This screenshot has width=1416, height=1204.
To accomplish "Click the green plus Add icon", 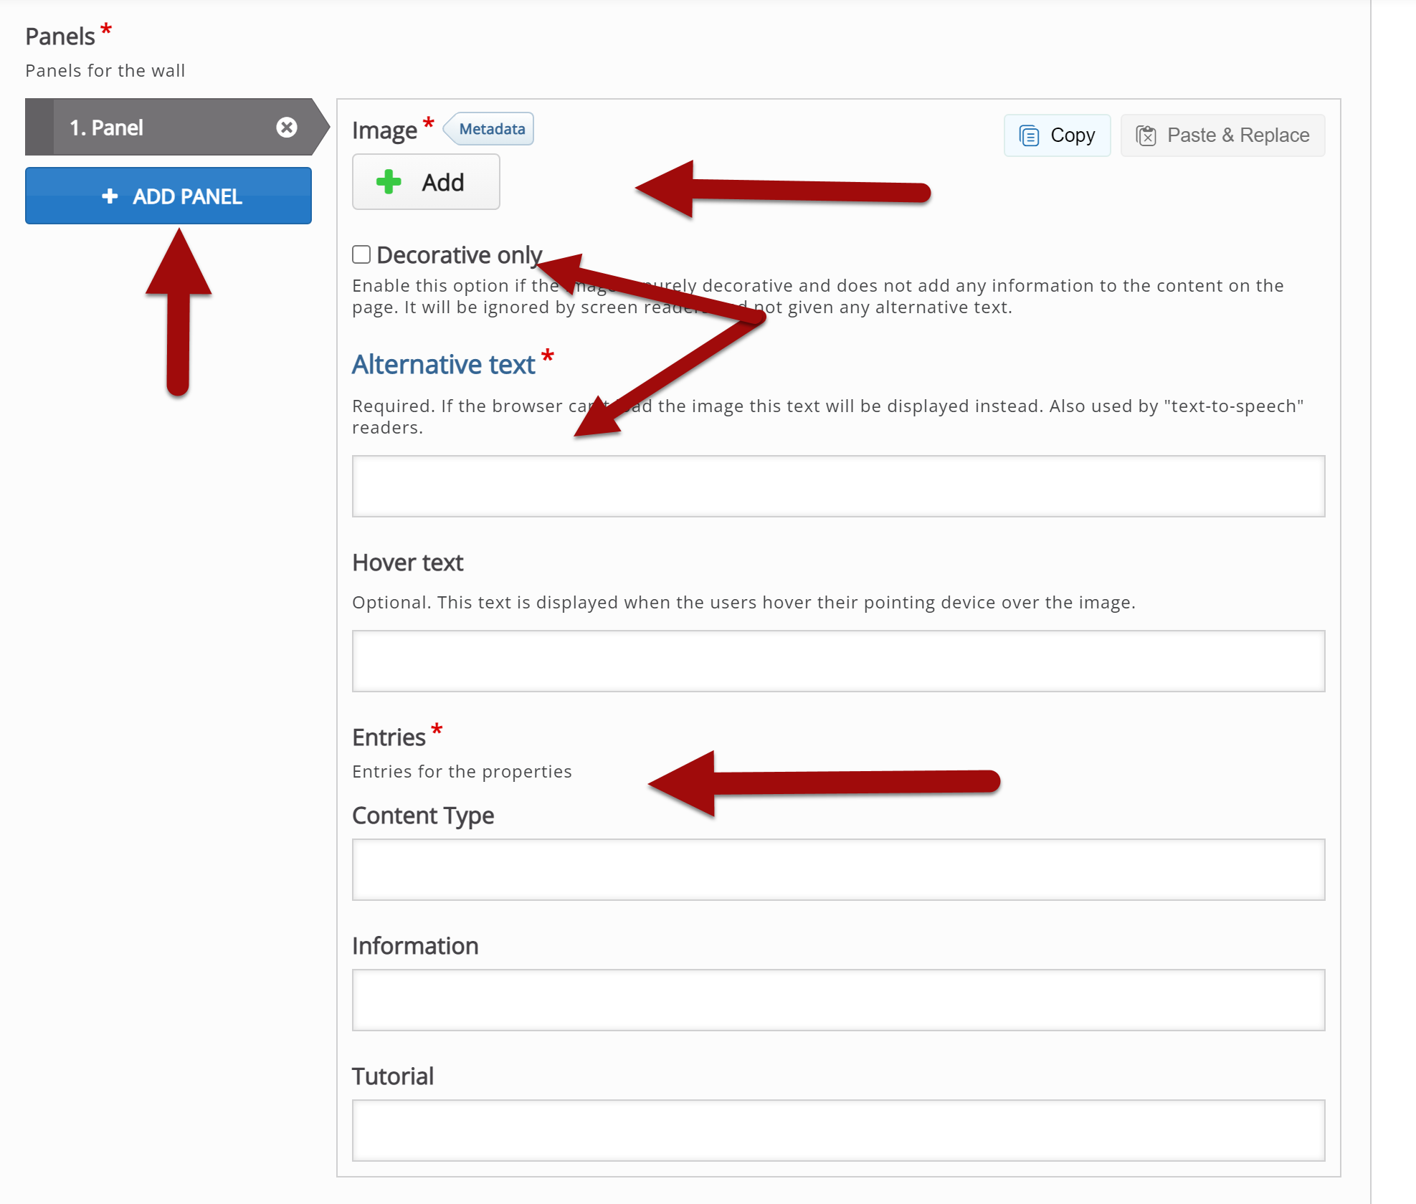I will coord(389,182).
